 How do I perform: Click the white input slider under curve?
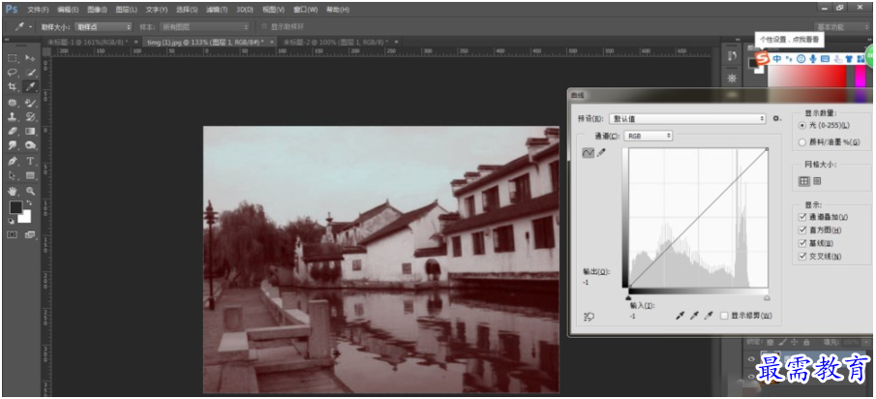(767, 298)
